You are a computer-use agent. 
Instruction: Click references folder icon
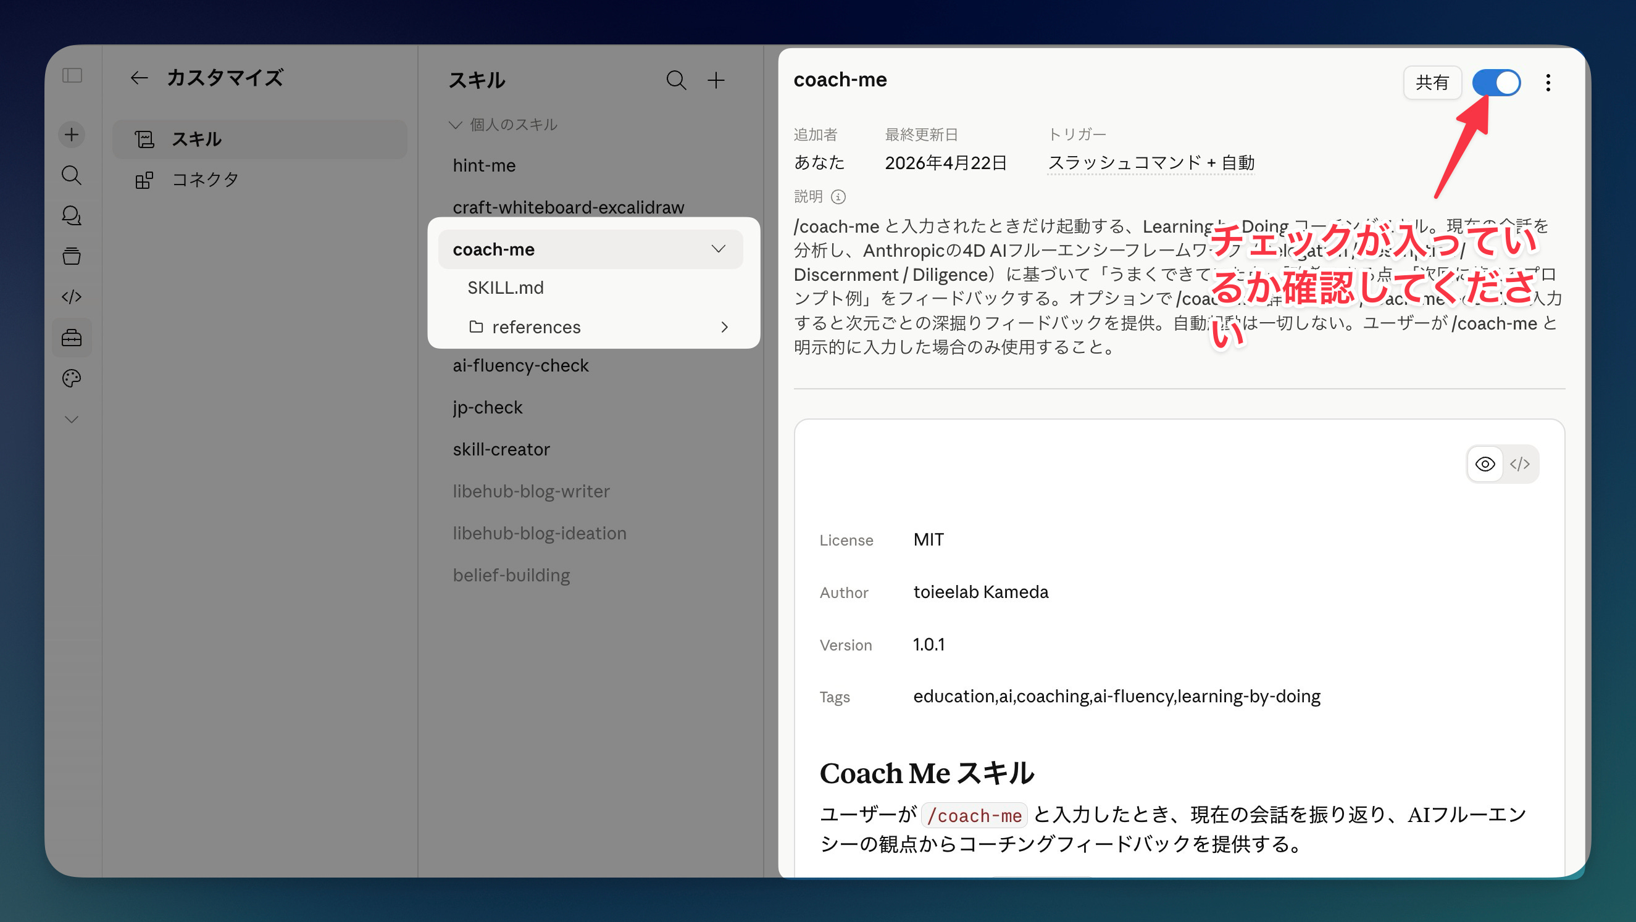[476, 326]
